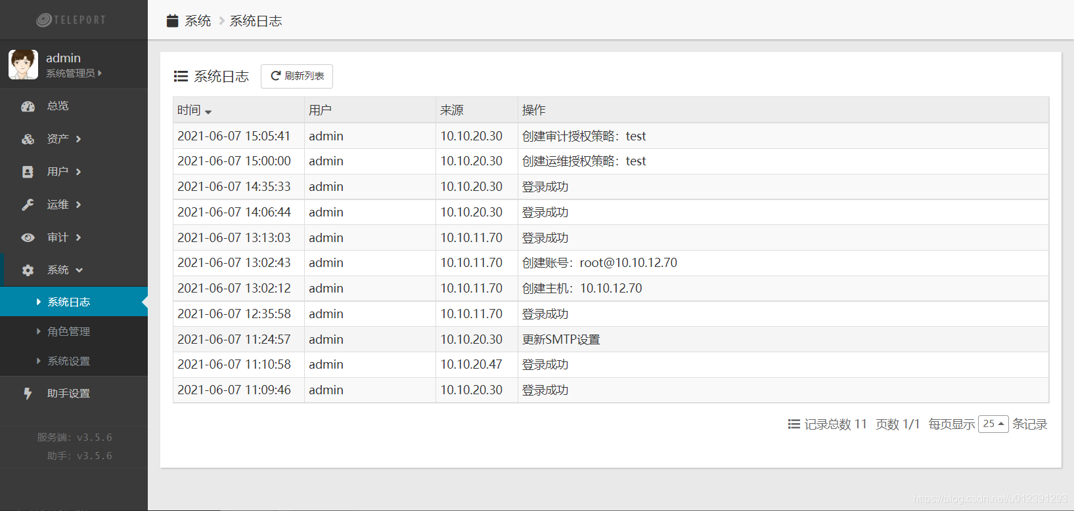Viewport: 1074px width, 511px height.
Task: Click the 助手设置 lightning bolt icon
Action: pos(28,394)
